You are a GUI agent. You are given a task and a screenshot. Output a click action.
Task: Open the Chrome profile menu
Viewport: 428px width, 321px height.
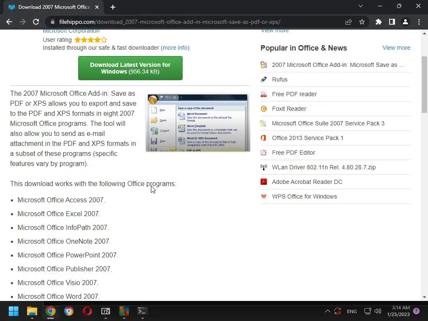click(405, 22)
